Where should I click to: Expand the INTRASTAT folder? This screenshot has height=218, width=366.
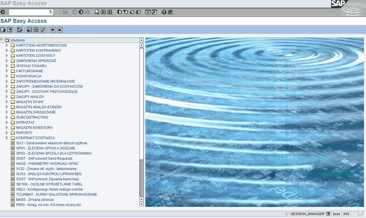click(x=7, y=122)
